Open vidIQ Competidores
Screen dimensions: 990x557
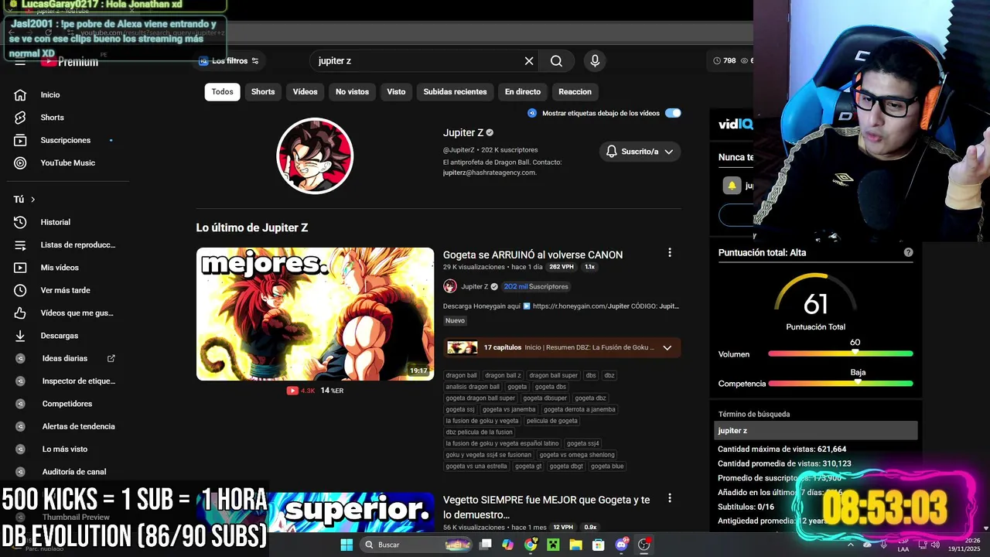click(67, 404)
